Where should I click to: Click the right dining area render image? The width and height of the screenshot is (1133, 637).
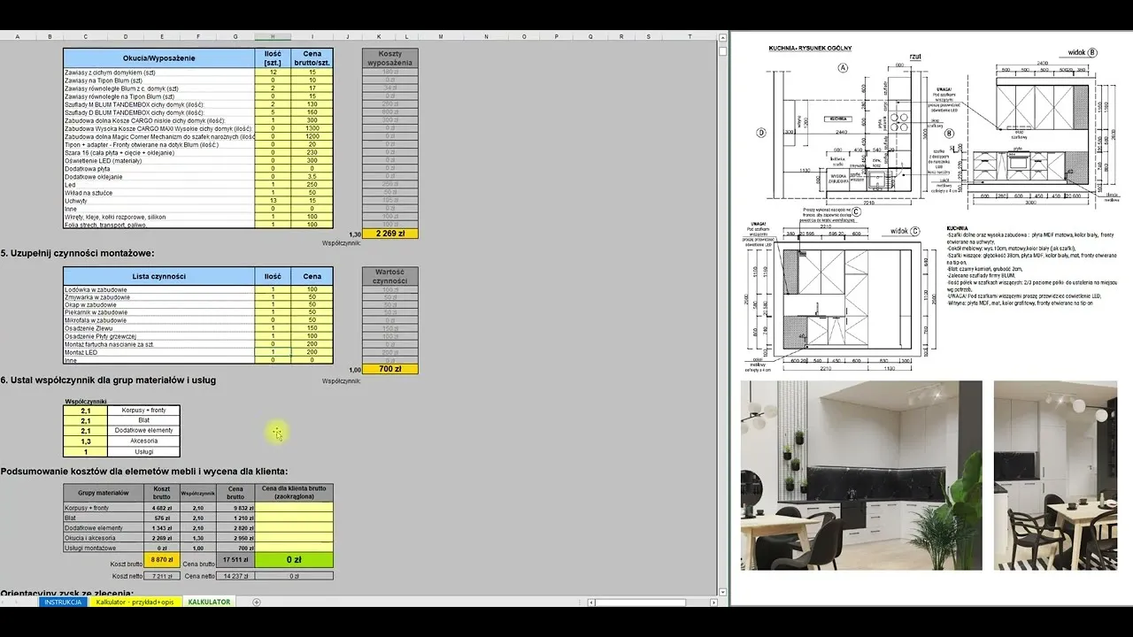click(x=1055, y=475)
